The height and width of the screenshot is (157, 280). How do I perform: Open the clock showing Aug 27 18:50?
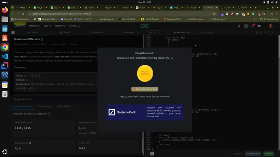click(145, 2)
